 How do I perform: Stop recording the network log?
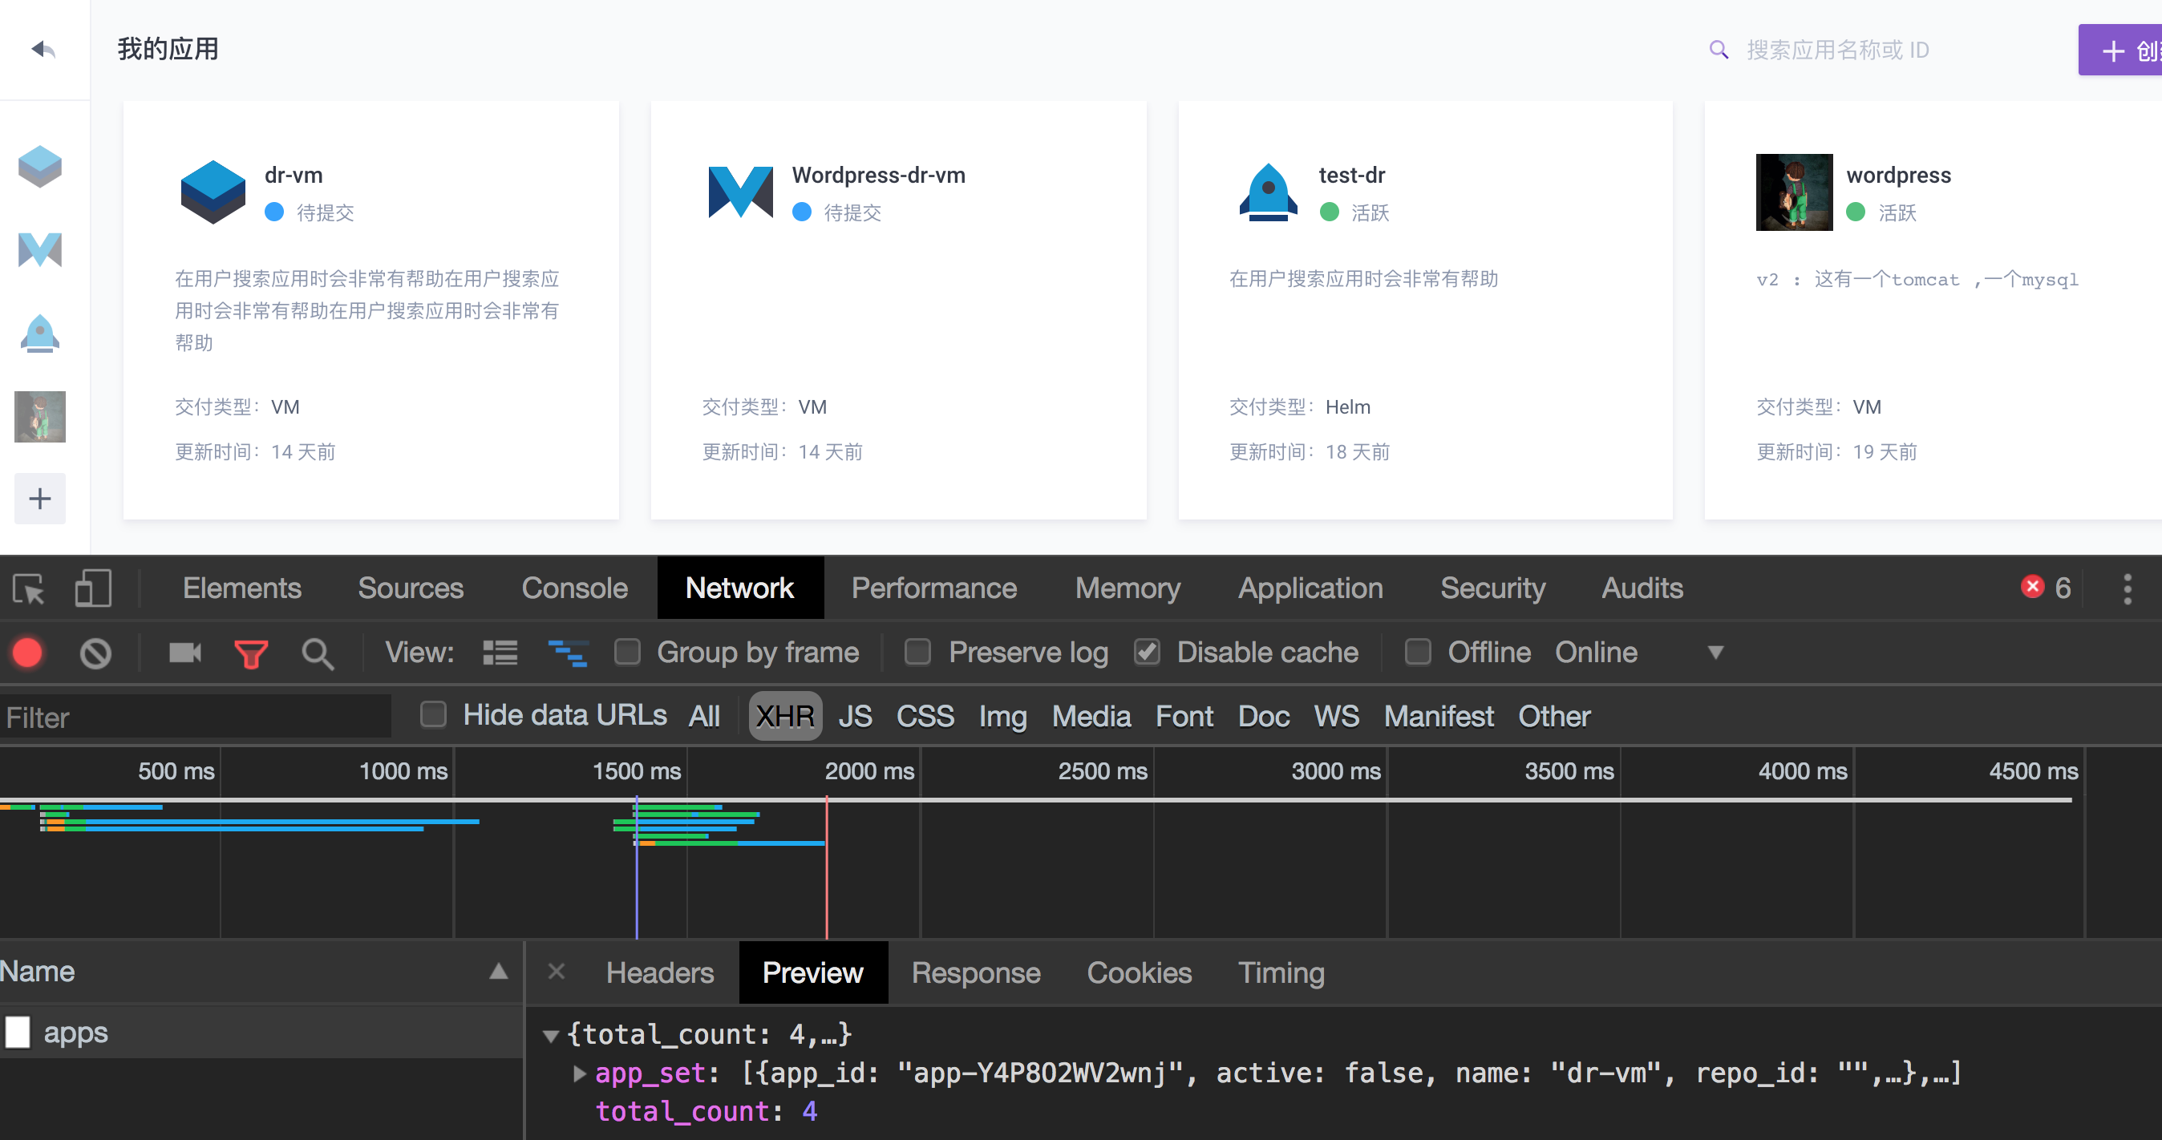tap(28, 653)
